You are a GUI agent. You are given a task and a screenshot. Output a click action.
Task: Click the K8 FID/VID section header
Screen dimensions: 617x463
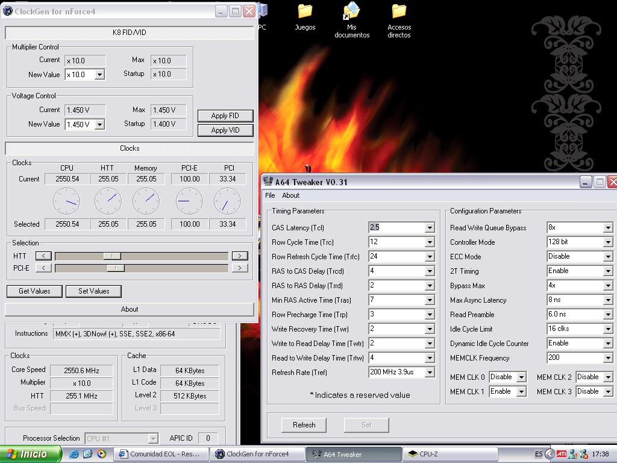point(130,33)
